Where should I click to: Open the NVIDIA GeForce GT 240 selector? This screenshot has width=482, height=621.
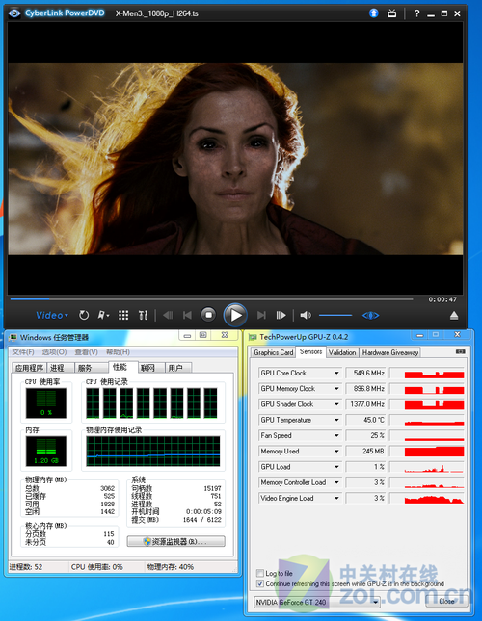click(316, 603)
